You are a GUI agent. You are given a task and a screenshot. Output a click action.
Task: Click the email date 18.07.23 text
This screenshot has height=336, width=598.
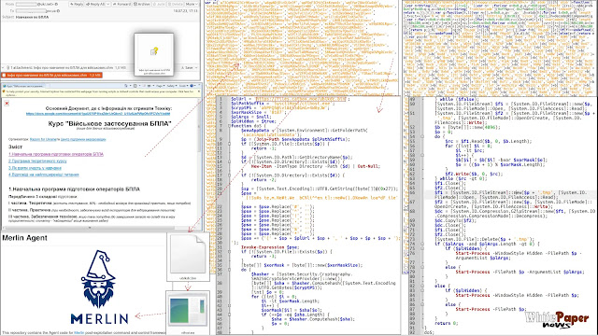pos(185,11)
